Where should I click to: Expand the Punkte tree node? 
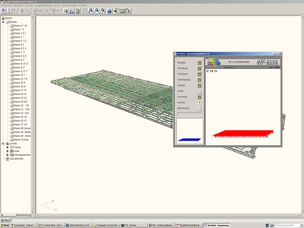coord(7,147)
